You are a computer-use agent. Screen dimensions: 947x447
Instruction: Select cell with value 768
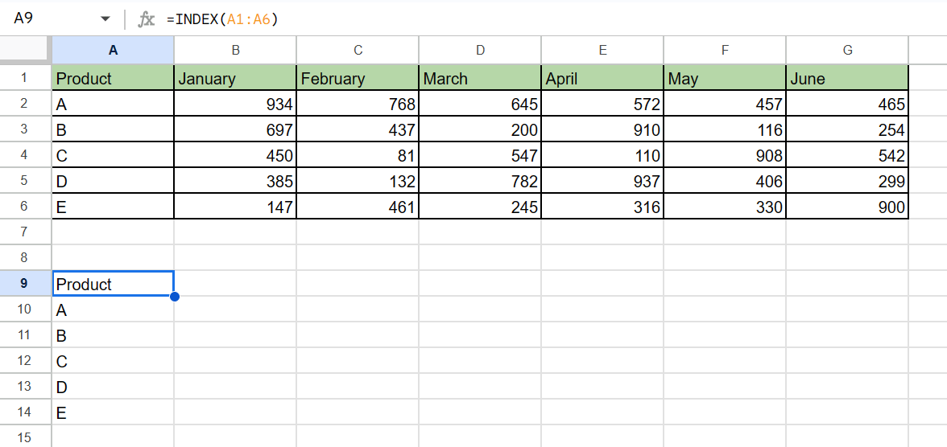[358, 104]
